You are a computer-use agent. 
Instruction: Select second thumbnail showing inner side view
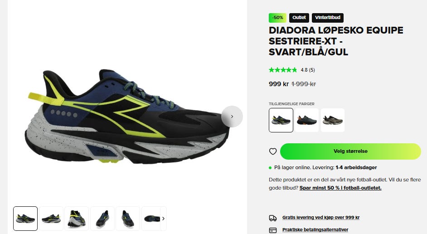point(51,219)
